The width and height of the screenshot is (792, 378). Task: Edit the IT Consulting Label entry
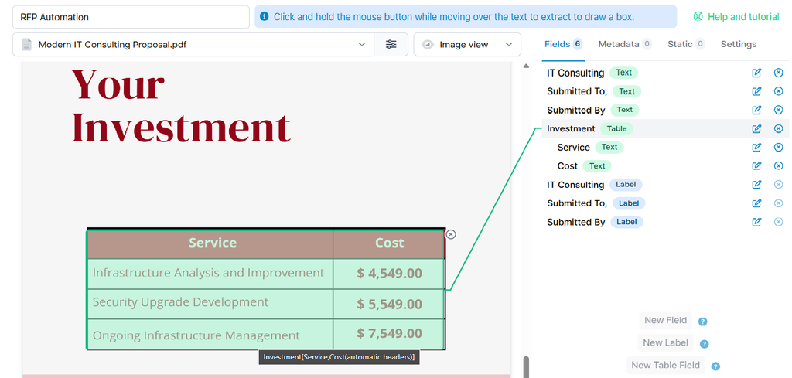coord(756,185)
